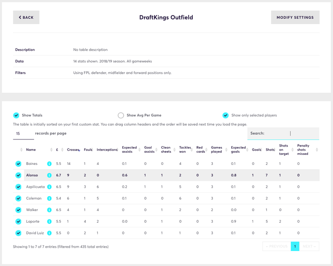Click Laporte's expected goals 0.9
The width and height of the screenshot is (333, 266).
(x=234, y=221)
